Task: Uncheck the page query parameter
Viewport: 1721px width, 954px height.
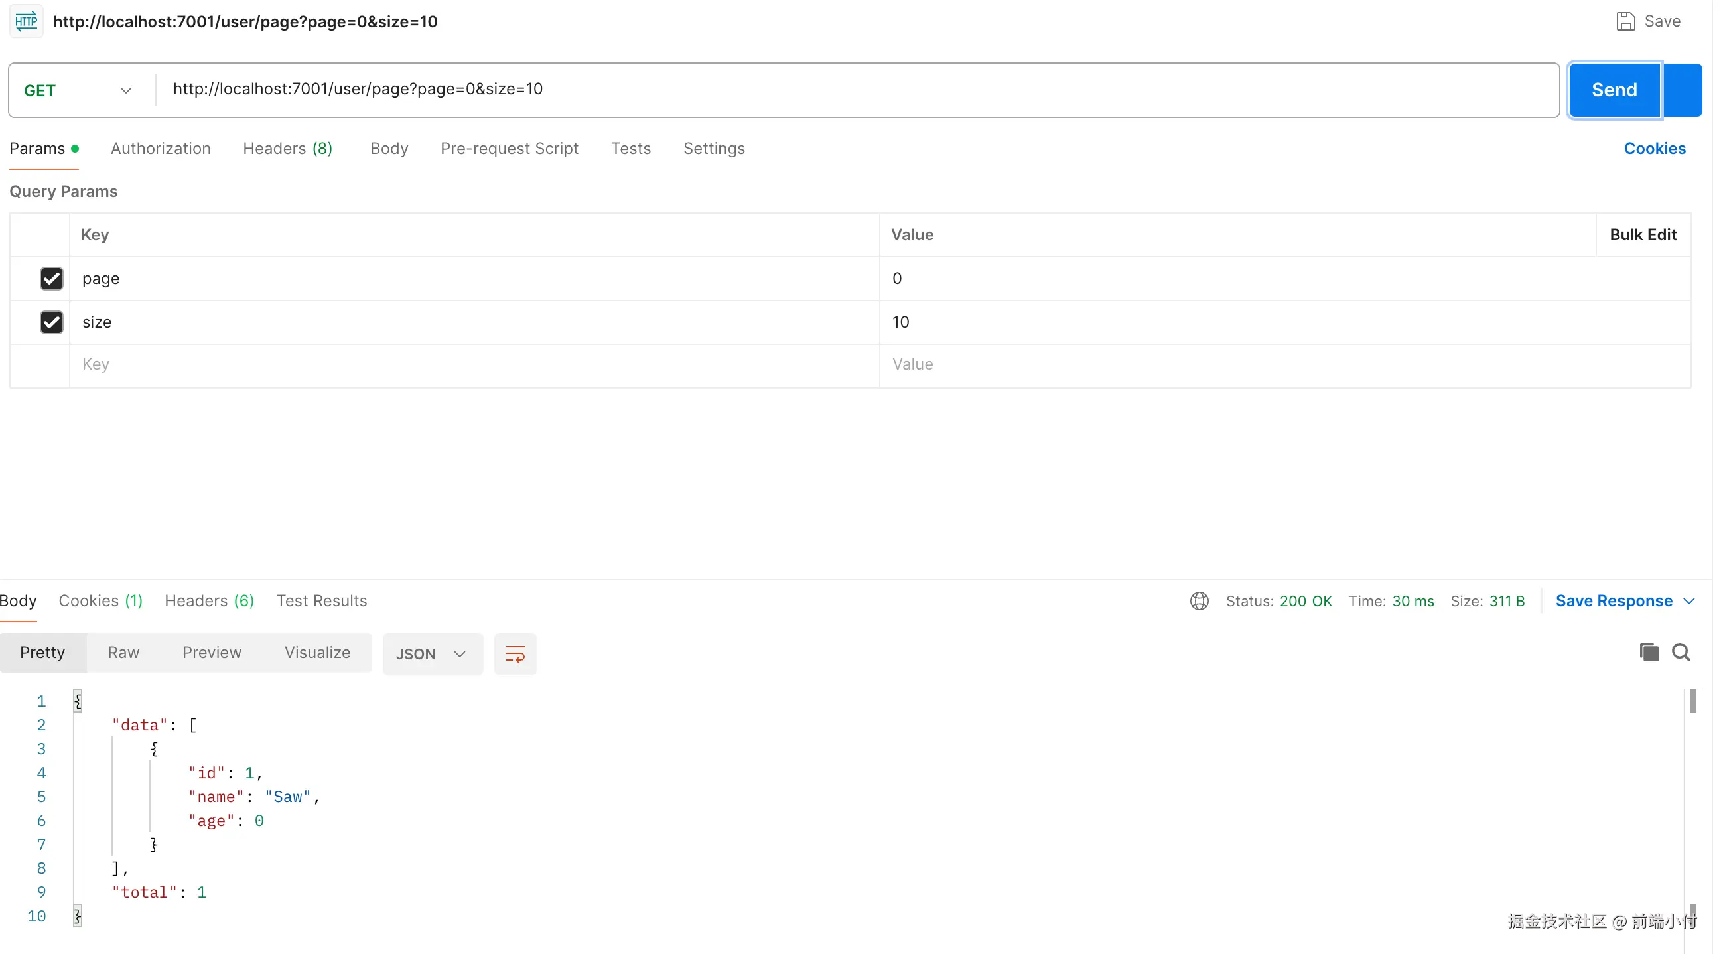Action: pos(52,279)
